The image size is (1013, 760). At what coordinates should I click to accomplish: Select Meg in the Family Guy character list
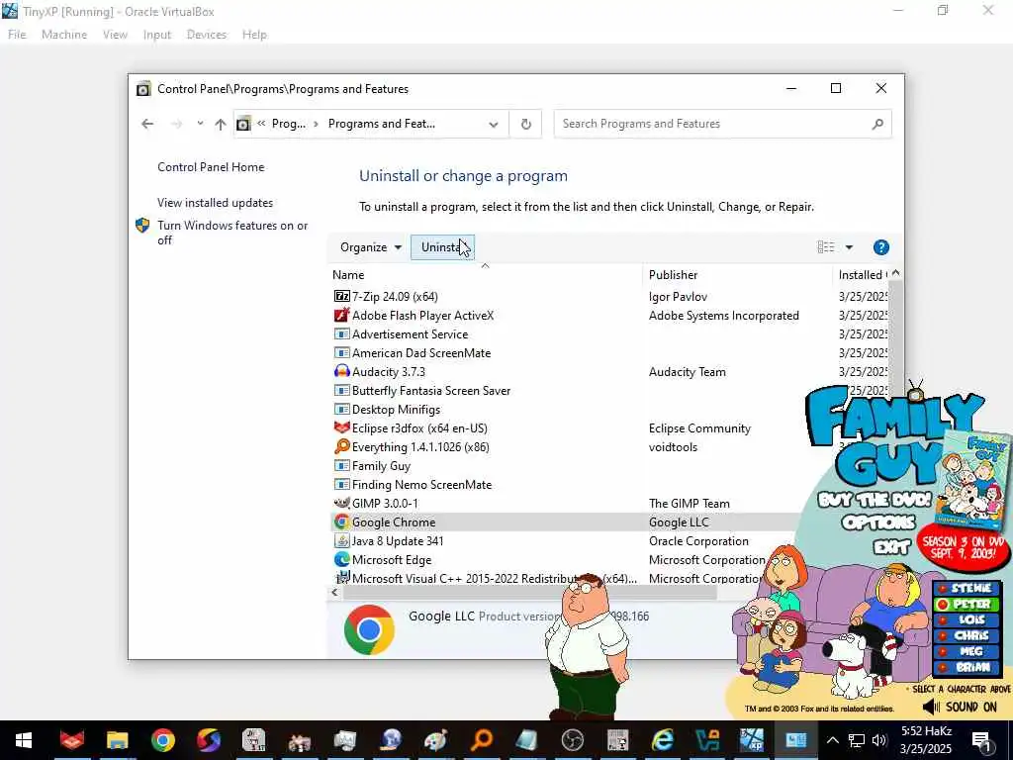tap(967, 651)
